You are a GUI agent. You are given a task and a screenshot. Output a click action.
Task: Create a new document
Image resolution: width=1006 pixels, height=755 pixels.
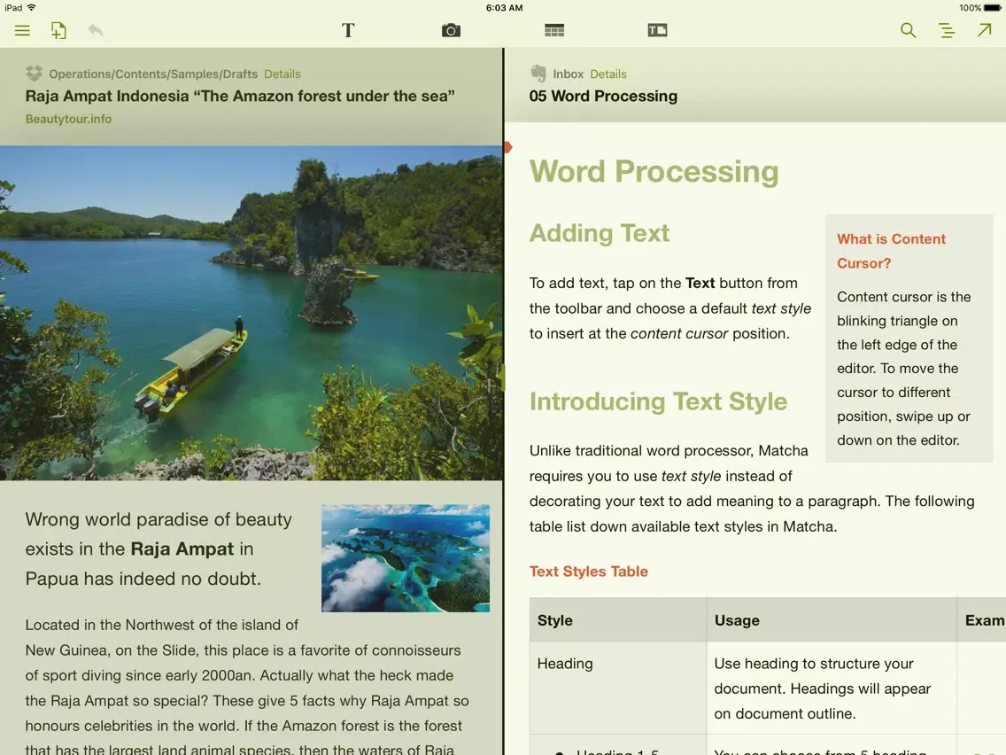point(58,30)
